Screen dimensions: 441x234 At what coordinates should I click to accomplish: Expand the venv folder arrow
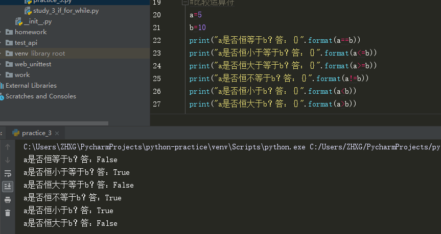coord(1,54)
